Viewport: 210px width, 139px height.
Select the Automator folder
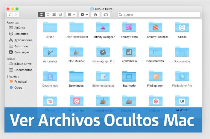50,51
